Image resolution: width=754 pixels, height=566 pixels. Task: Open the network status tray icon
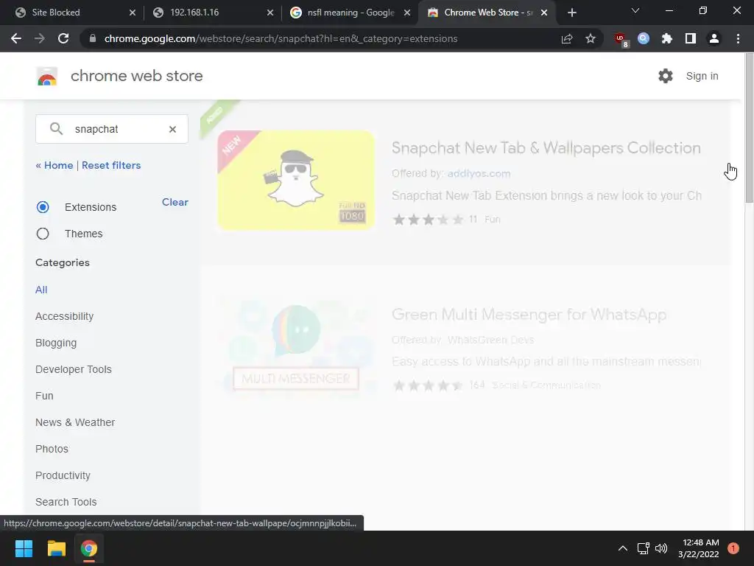pyautogui.click(x=643, y=548)
